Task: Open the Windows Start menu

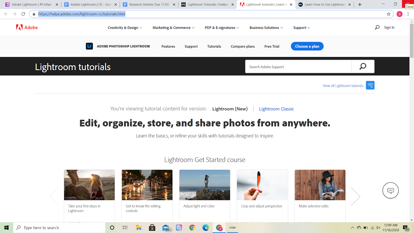Action: pyautogui.click(x=6, y=228)
